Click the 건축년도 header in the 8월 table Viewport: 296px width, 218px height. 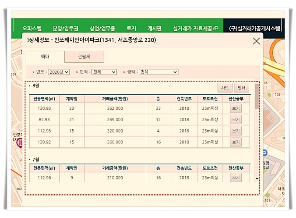(x=184, y=99)
